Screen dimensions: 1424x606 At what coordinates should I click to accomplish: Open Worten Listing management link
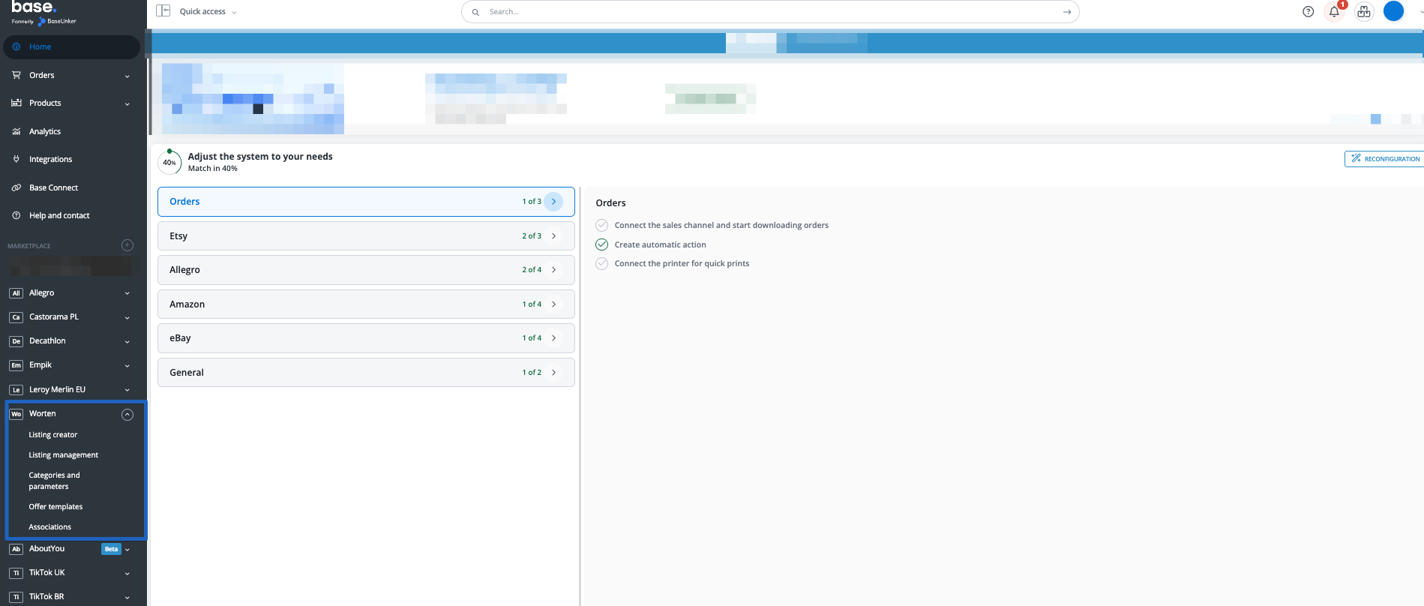(63, 455)
